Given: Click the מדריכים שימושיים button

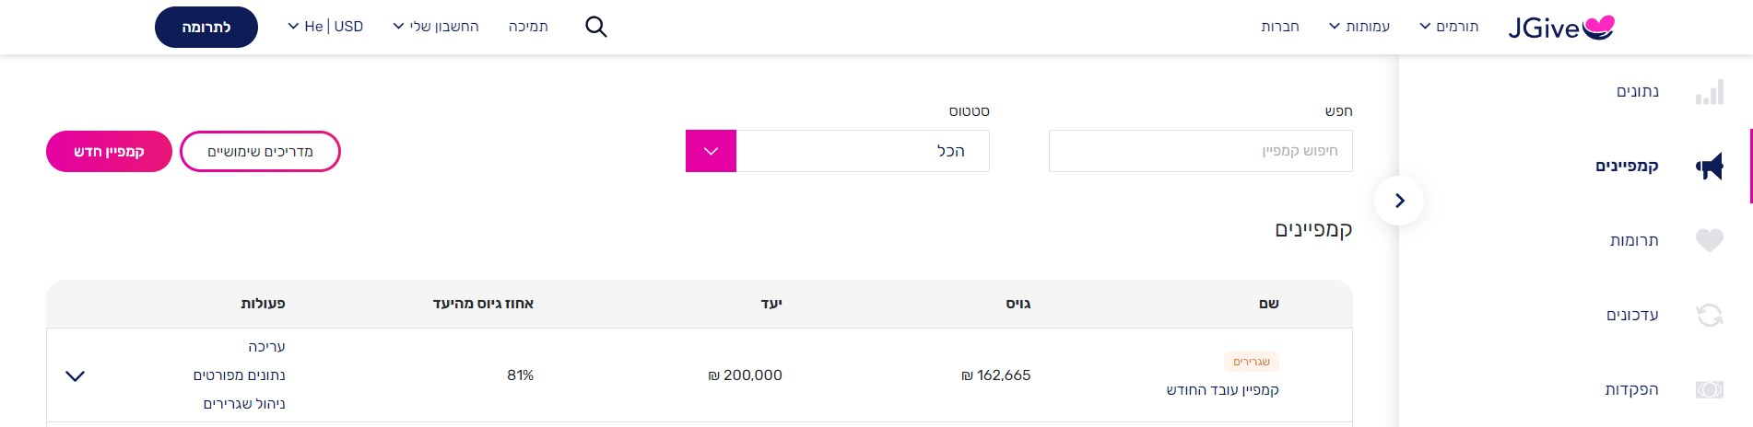Looking at the screenshot, I should point(260,151).
